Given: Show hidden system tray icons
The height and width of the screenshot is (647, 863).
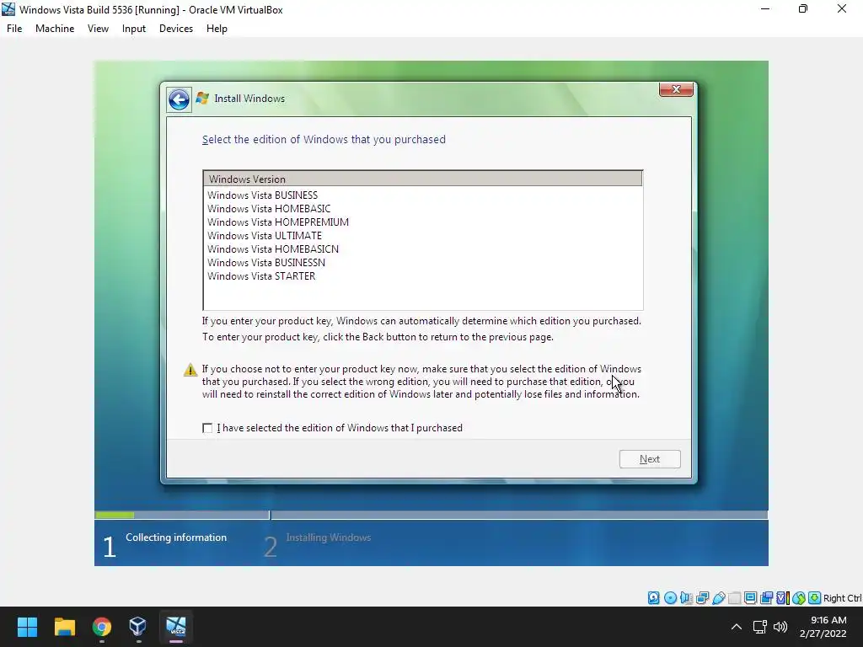Looking at the screenshot, I should [737, 627].
